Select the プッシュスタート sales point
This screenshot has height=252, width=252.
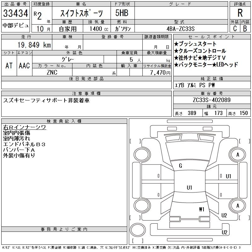point(195,44)
